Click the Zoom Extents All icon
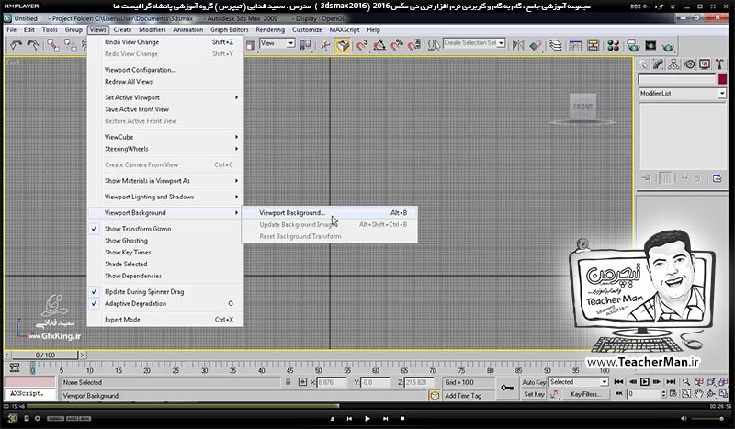The image size is (735, 429). tap(723, 382)
